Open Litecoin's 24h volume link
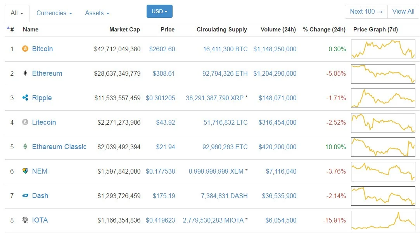The width and height of the screenshot is (420, 233). [x=278, y=122]
